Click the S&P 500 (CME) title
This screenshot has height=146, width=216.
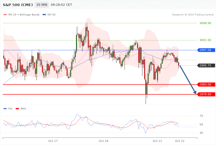(18, 5)
